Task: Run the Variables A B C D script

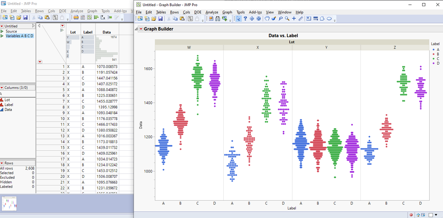Action: pos(2,36)
